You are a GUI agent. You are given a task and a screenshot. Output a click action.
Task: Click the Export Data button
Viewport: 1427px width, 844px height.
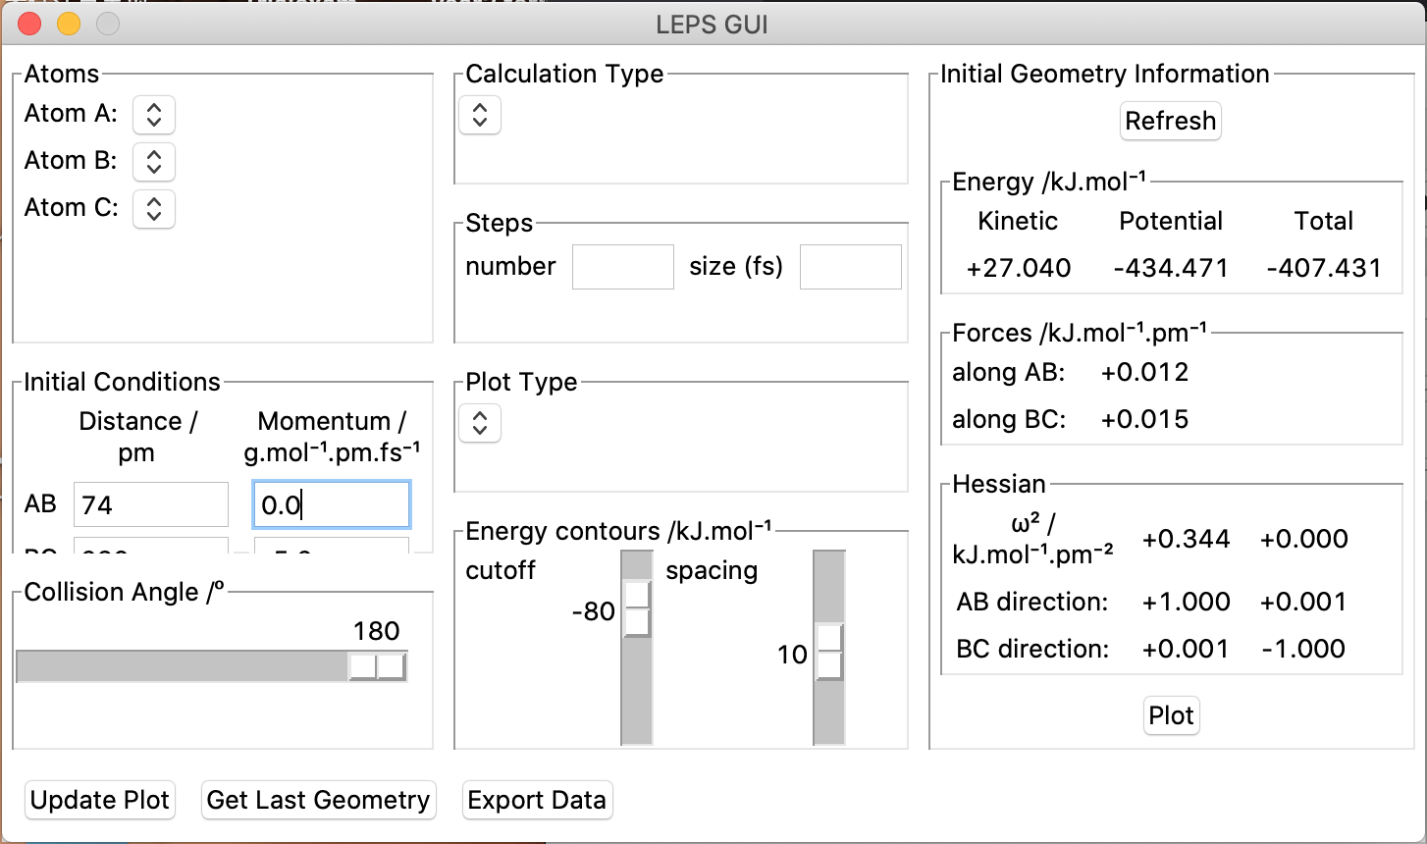pos(537,800)
